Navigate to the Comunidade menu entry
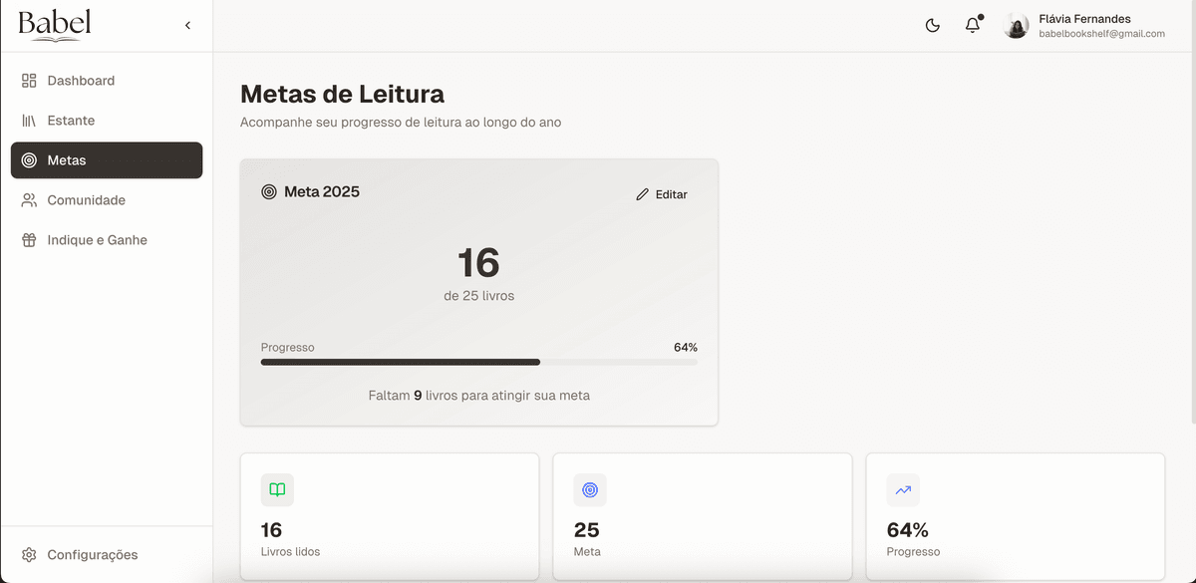The image size is (1196, 583). (86, 199)
